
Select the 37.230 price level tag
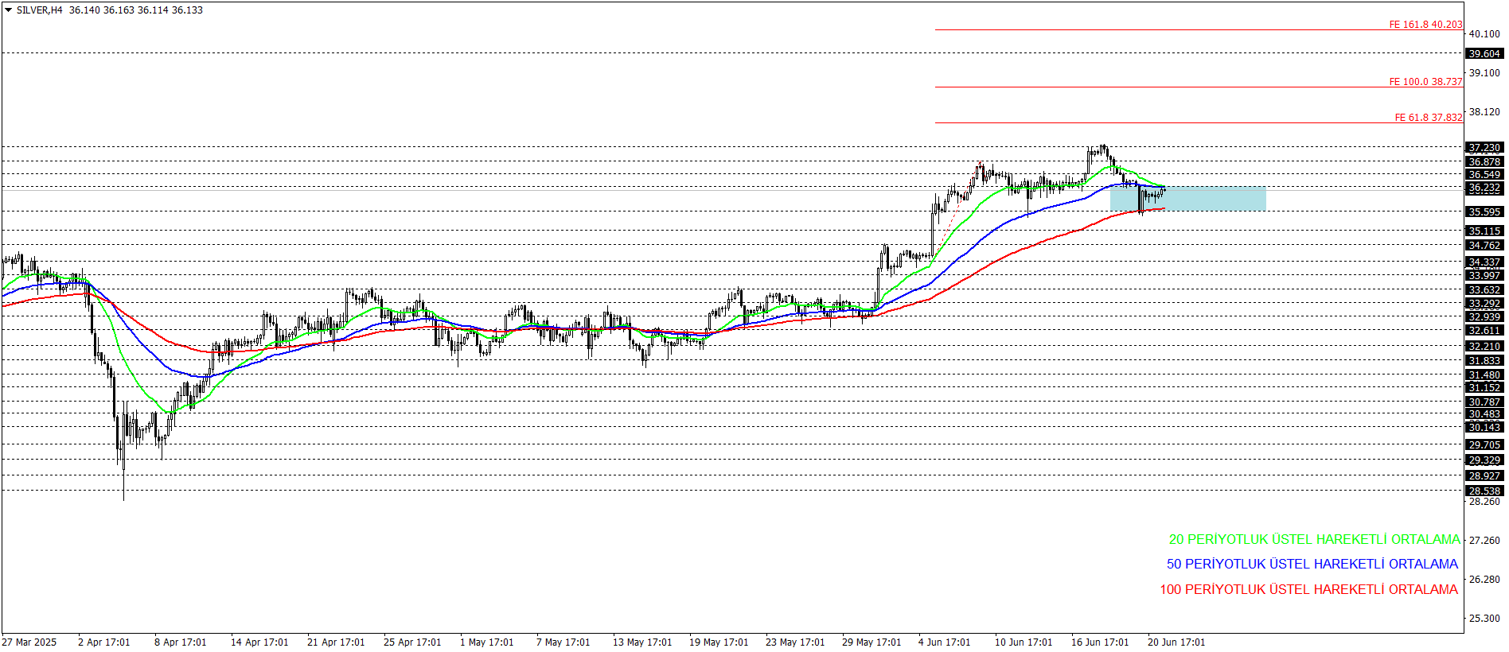click(1484, 148)
